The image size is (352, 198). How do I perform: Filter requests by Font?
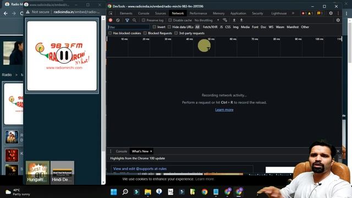click(x=255, y=27)
